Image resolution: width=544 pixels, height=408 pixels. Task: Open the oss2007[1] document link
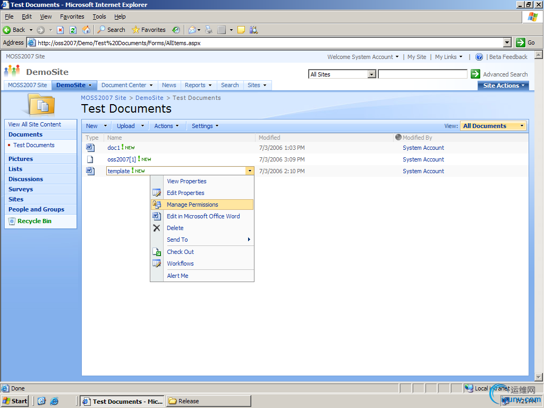pos(122,159)
